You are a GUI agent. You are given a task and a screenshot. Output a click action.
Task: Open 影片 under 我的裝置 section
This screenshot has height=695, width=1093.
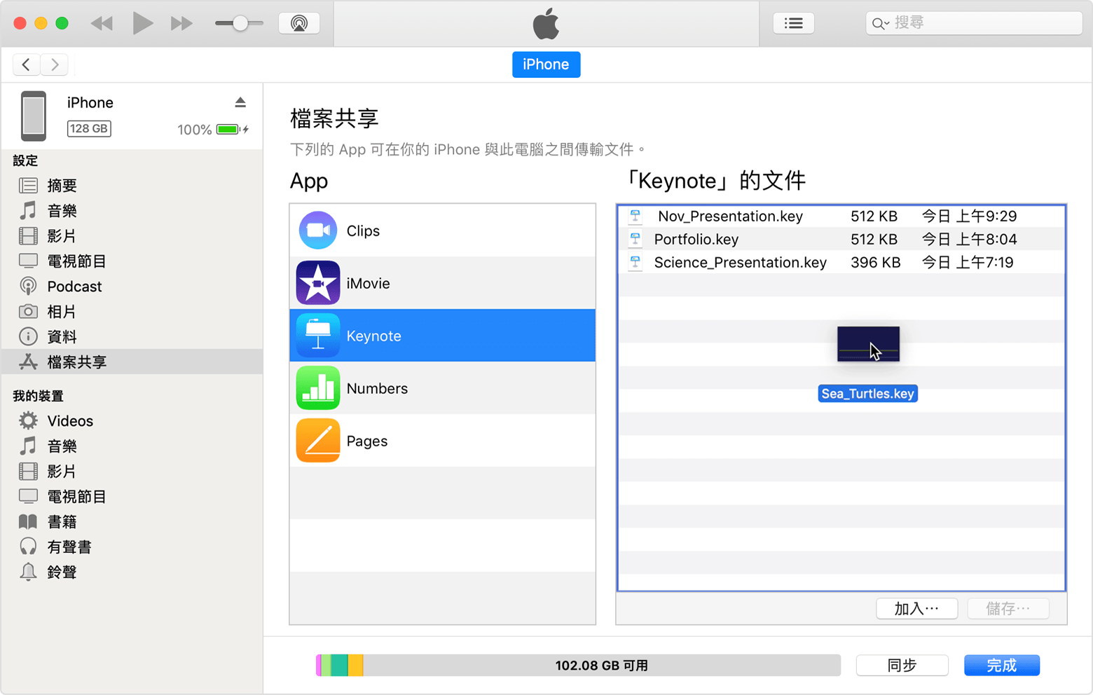click(x=132, y=472)
